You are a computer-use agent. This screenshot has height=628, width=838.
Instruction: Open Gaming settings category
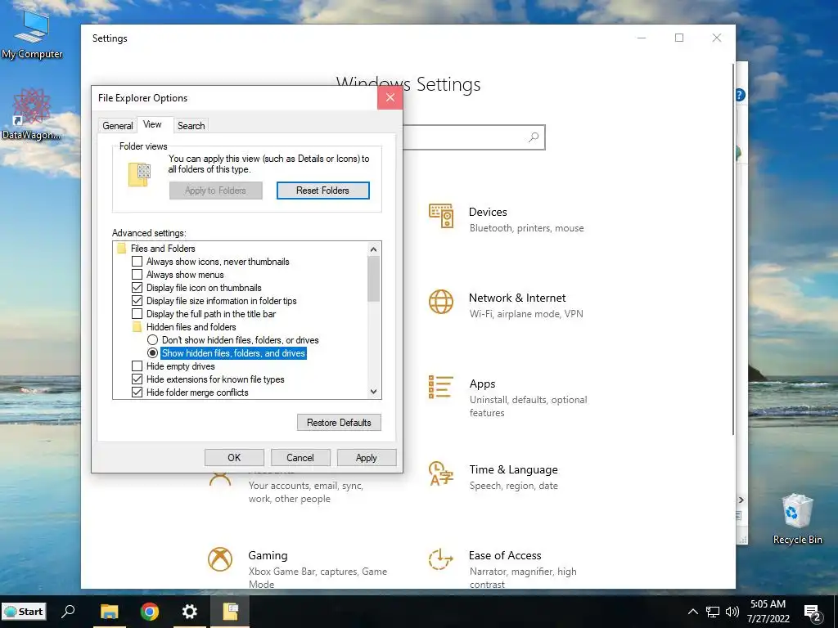(x=300, y=569)
